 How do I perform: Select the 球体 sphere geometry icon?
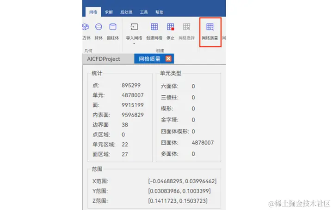(99, 27)
